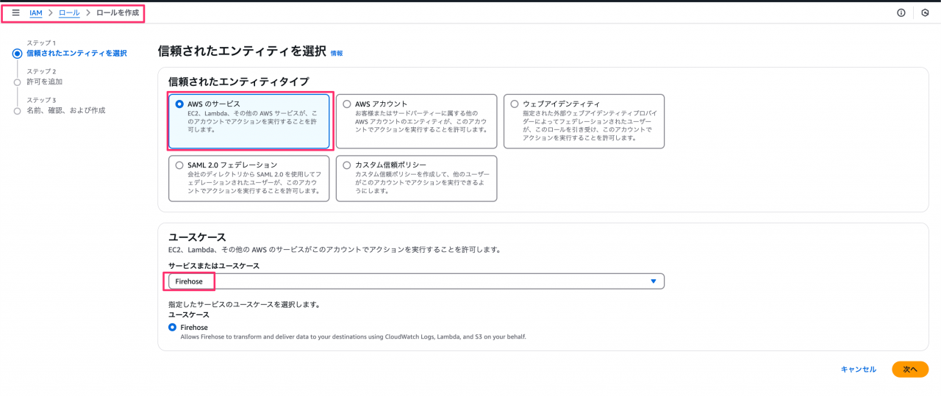Click the dropdown arrow of the Firehose combo box

653,281
